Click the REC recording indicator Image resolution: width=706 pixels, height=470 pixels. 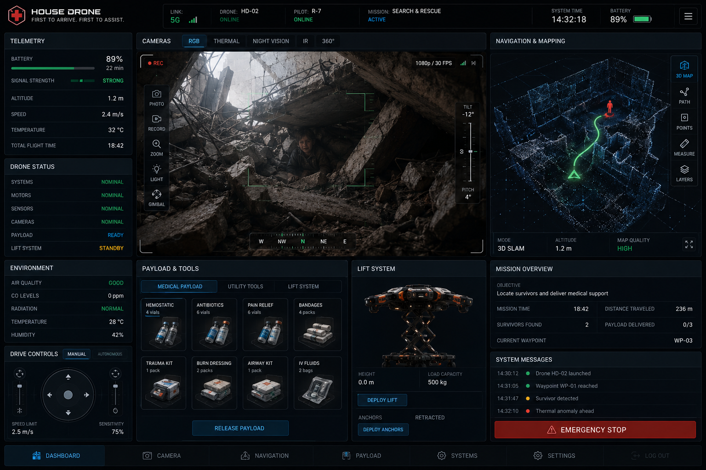click(155, 63)
